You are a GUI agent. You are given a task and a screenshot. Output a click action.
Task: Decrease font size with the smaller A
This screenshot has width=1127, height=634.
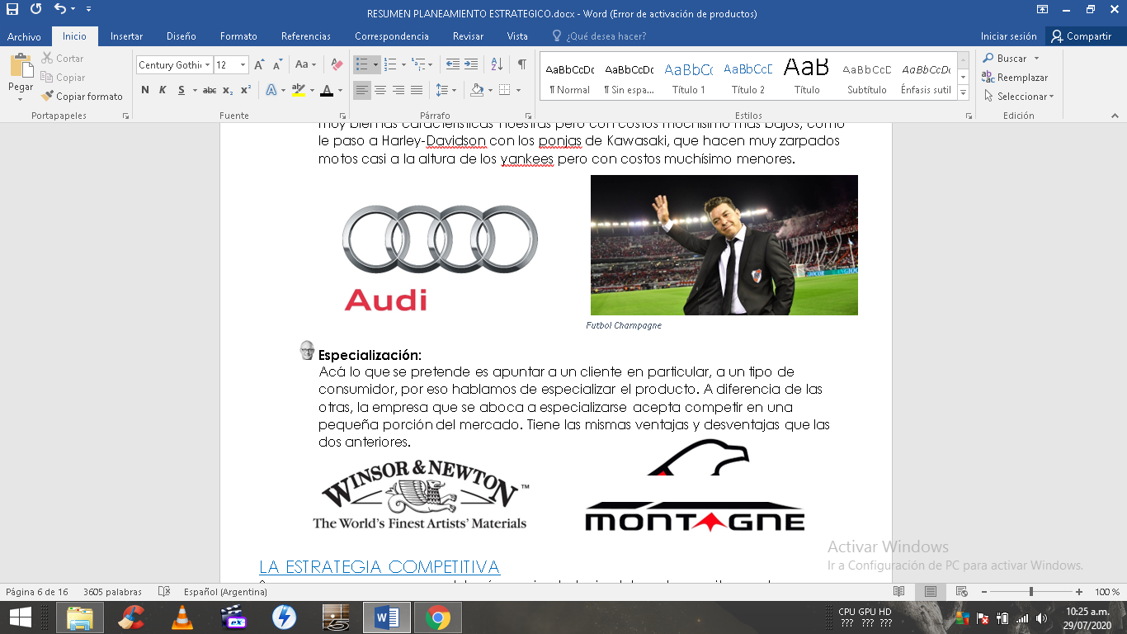(277, 64)
